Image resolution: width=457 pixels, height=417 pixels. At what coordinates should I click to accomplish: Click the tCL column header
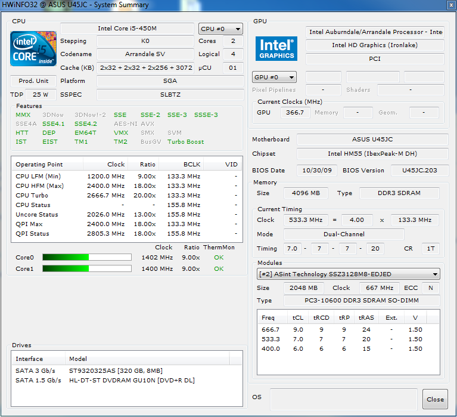pyautogui.click(x=298, y=317)
